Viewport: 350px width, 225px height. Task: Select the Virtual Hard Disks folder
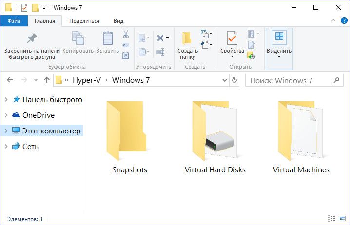(x=215, y=137)
